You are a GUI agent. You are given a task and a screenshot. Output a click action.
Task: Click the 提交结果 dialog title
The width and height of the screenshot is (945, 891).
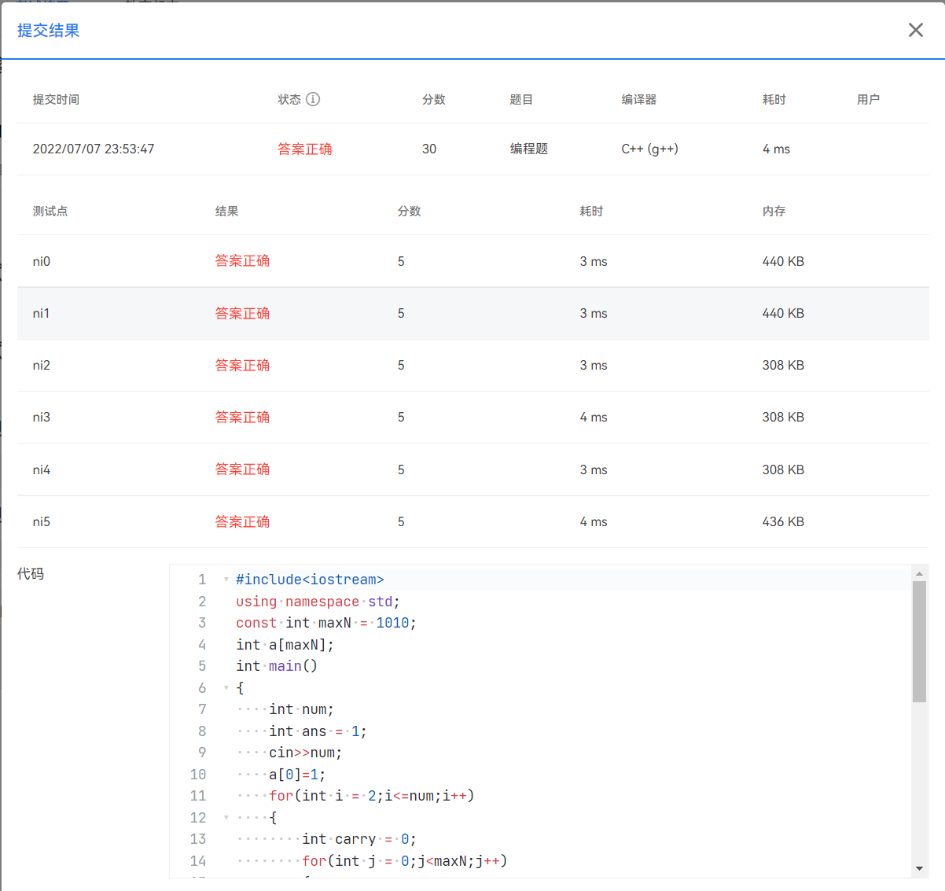coord(49,31)
